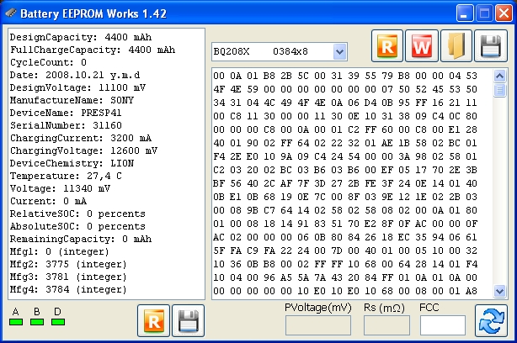Click the hex row starting 00 08 9B C7

345,210
